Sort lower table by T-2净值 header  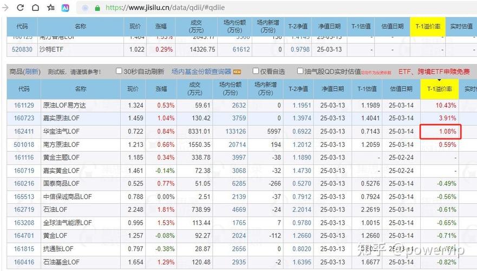298,89
